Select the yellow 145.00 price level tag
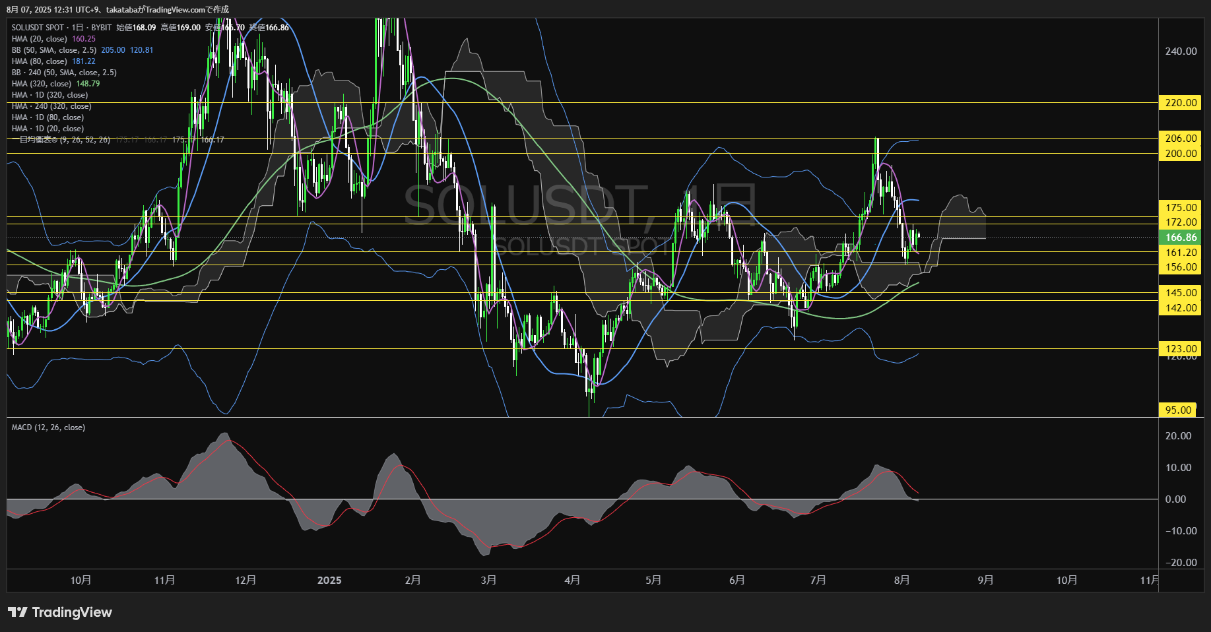The height and width of the screenshot is (632, 1211). (x=1180, y=293)
